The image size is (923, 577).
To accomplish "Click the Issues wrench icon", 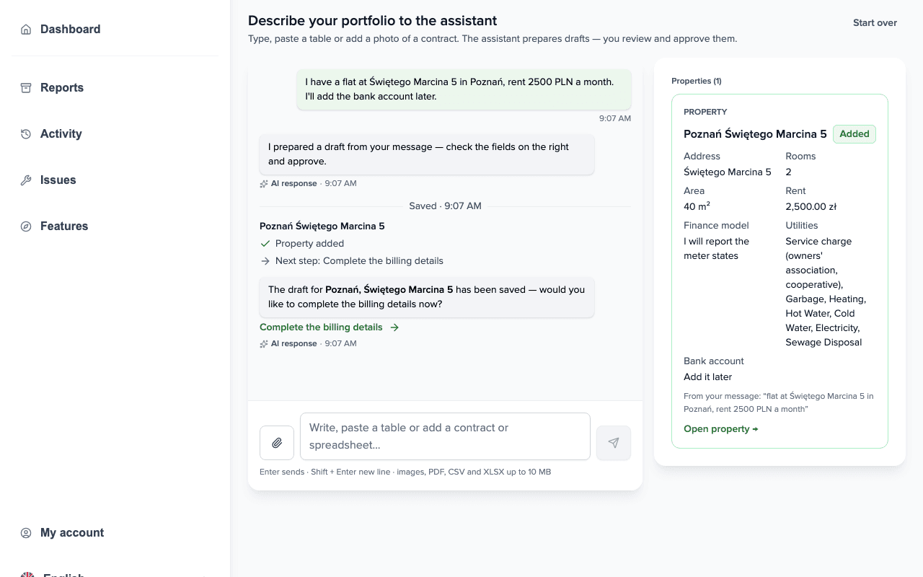I will point(26,180).
